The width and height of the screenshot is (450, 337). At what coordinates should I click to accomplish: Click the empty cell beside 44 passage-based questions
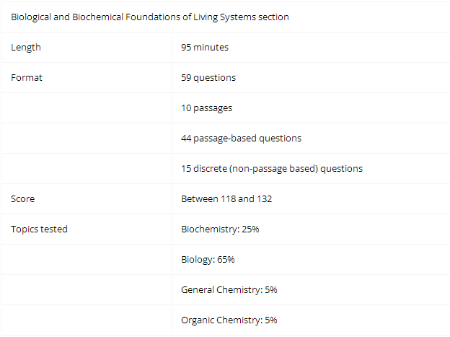pos(87,138)
